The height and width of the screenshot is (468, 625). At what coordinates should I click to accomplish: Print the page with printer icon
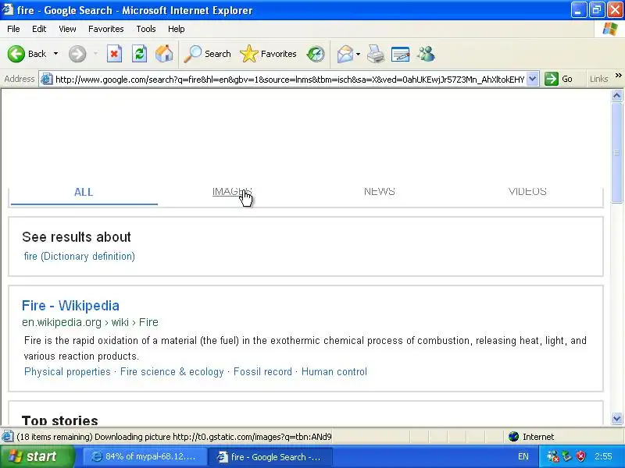pos(376,54)
